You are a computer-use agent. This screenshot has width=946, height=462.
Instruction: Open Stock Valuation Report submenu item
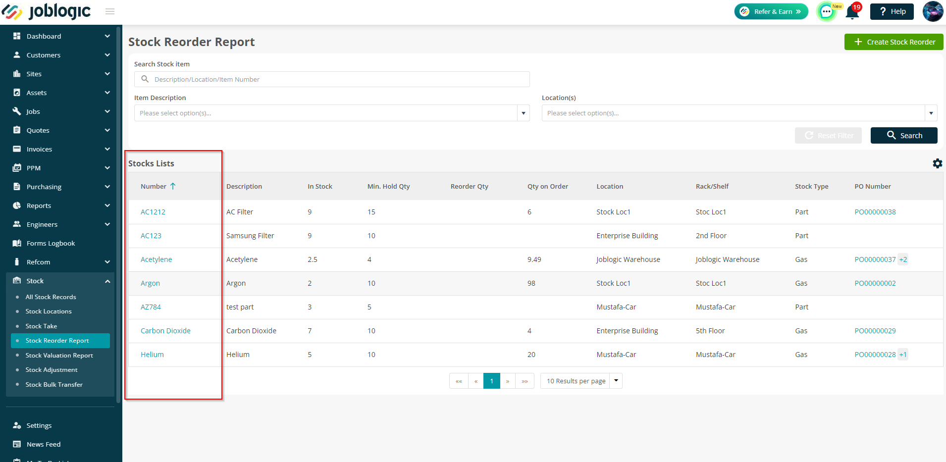[x=59, y=356]
